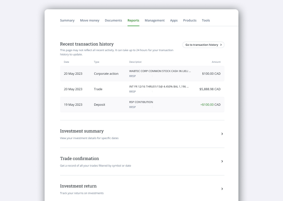Expand Investment summary using its chevron arrow
Screen dimensions: 283x201
(x=222, y=134)
